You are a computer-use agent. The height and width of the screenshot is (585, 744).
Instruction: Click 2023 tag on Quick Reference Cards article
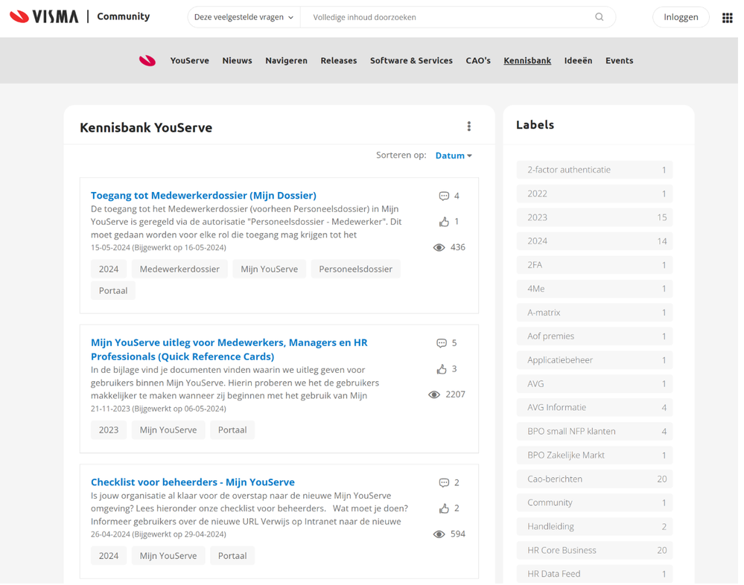coord(109,430)
